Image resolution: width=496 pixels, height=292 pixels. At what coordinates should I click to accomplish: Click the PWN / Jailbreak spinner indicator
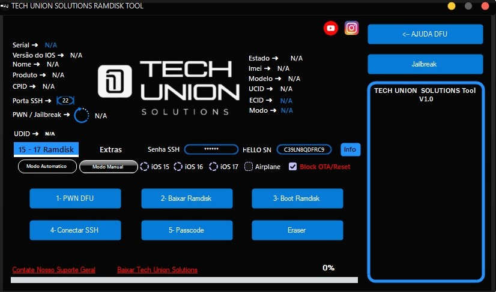click(82, 115)
